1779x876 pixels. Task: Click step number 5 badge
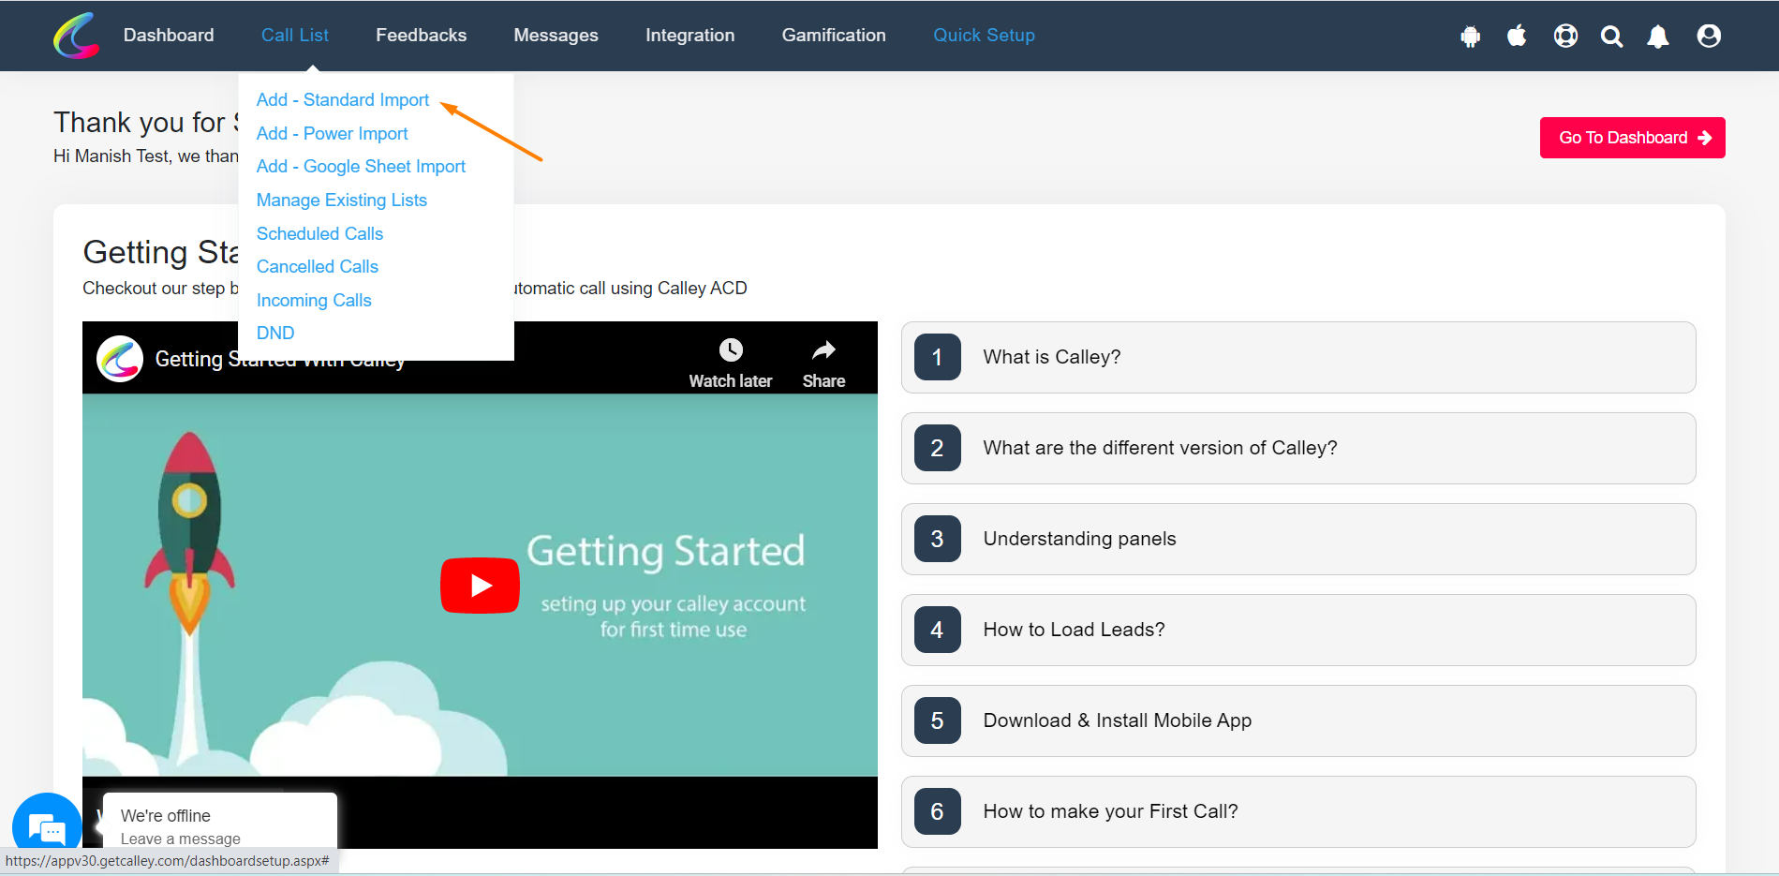[x=938, y=720]
